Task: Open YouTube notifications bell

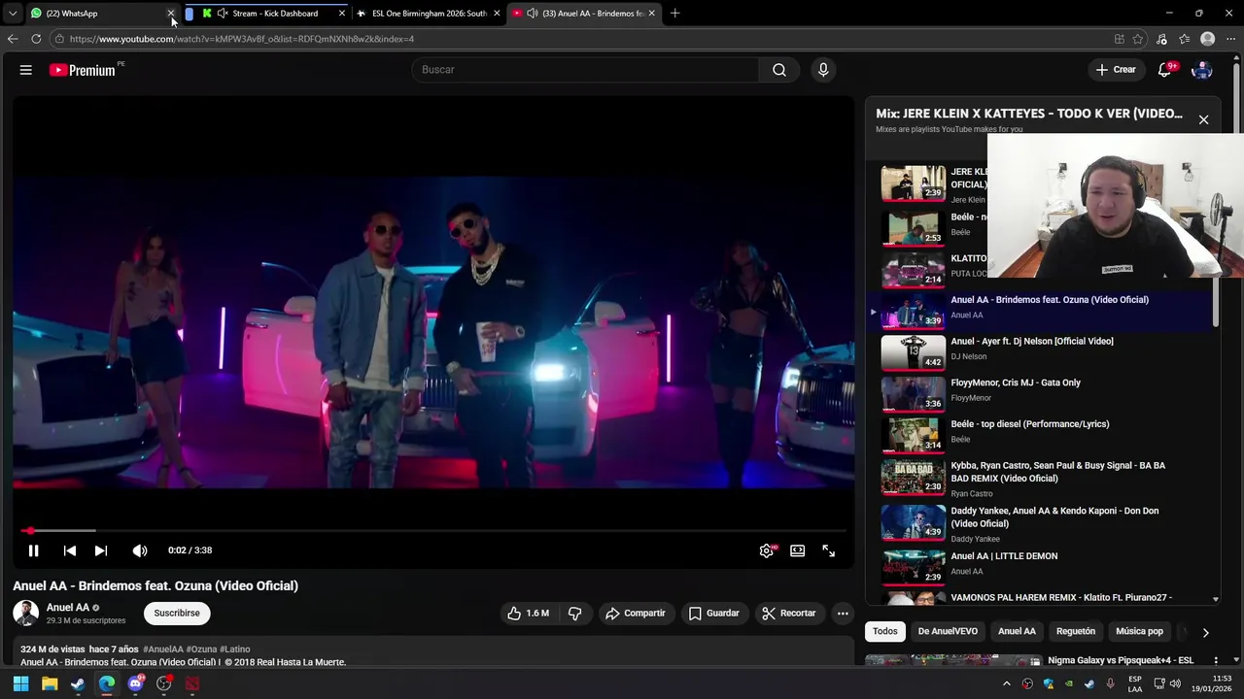Action: (1164, 70)
